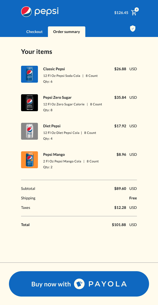Open the Pepsi Zero Sugar can thumbnail
This screenshot has width=158, height=305.
(x=29, y=103)
